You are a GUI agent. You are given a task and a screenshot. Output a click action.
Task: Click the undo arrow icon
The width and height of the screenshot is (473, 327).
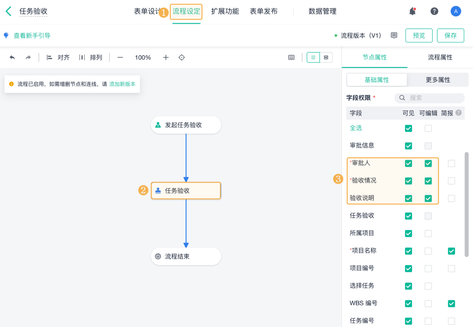pos(12,57)
